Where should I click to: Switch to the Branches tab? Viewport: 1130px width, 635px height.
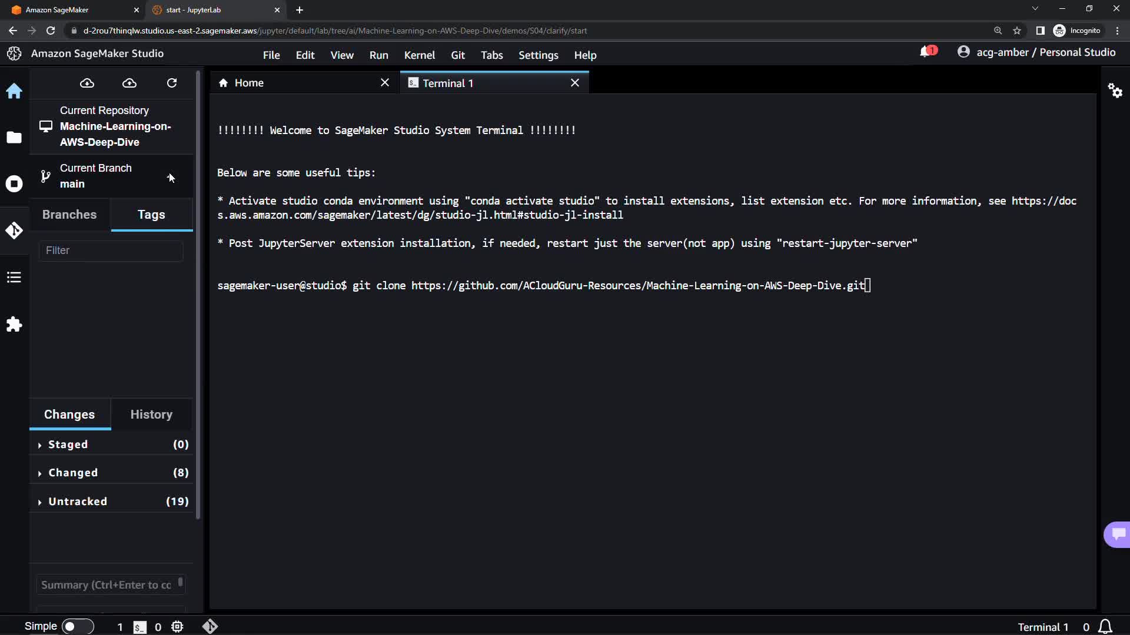[x=69, y=215]
